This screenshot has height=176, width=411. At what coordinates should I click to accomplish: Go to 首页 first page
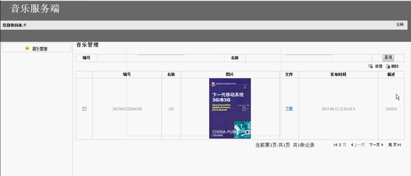pyautogui.click(x=342, y=145)
